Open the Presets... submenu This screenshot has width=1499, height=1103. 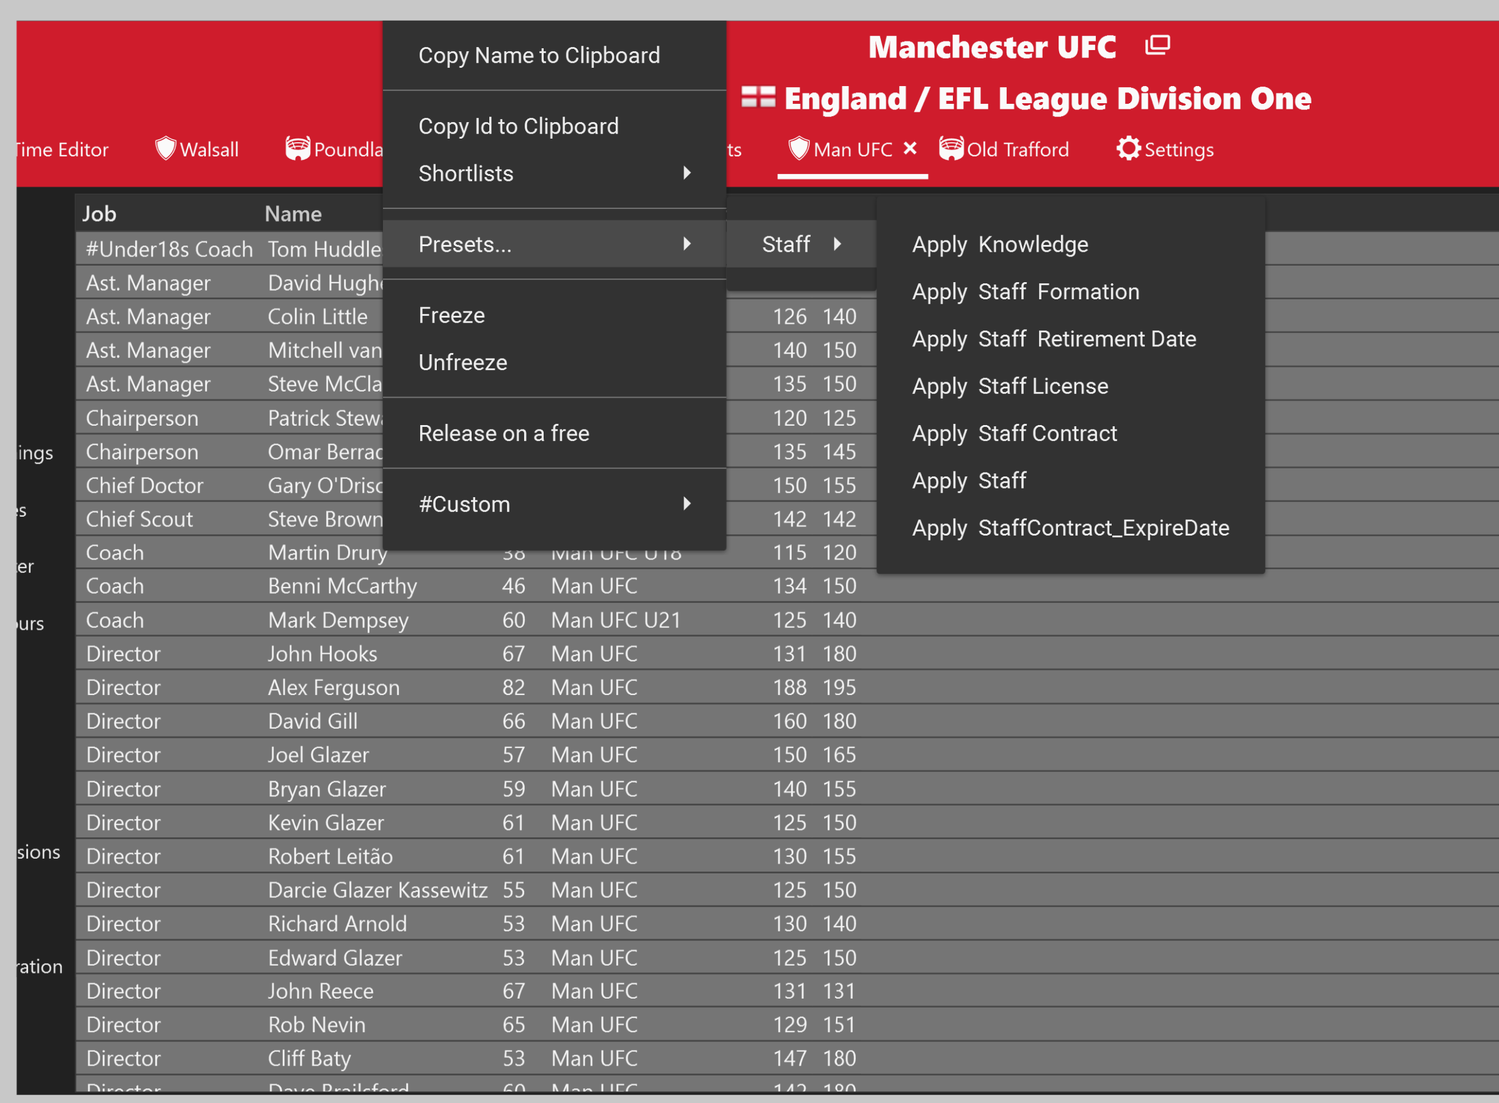pos(554,244)
